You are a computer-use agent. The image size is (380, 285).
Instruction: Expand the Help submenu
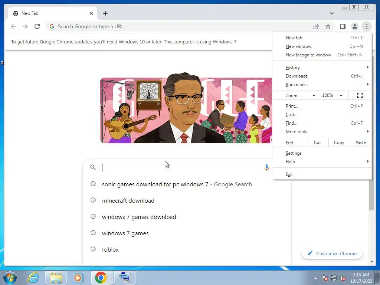click(x=322, y=162)
